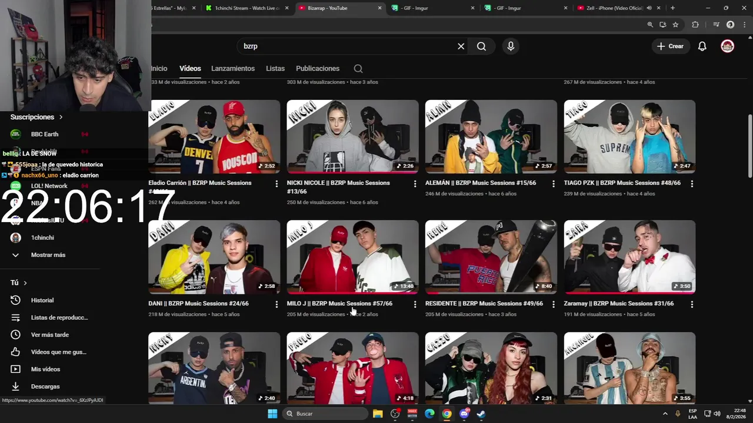The image size is (753, 423).
Task: Switch to Zell - iPhone browser tab
Action: [617, 8]
